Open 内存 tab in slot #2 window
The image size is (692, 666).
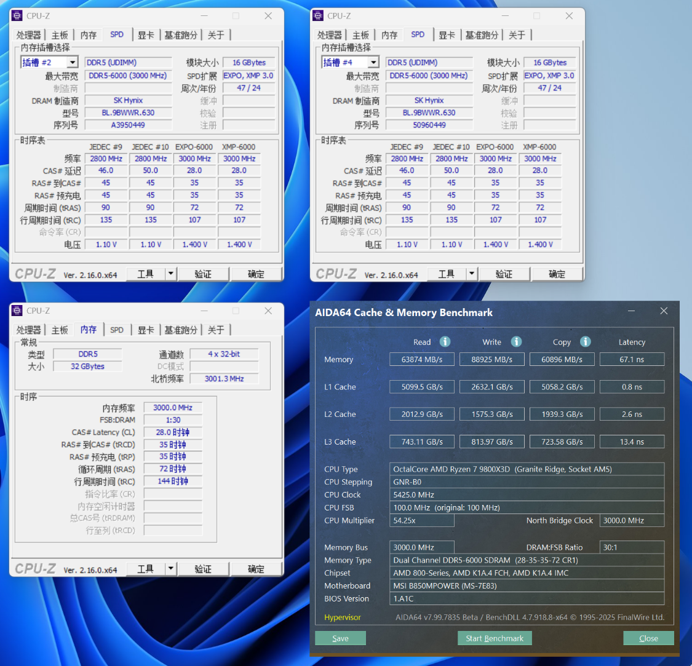coord(88,35)
